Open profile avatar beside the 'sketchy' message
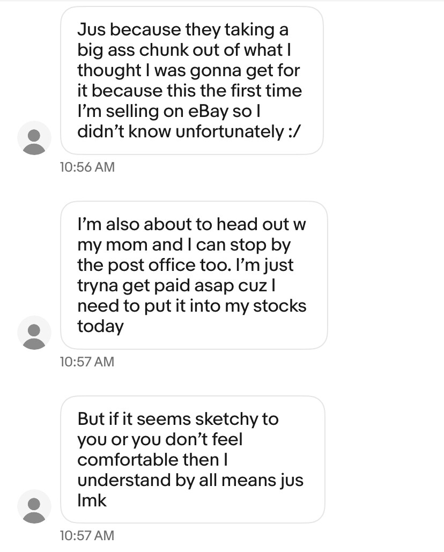This screenshot has width=444, height=552. [x=34, y=507]
